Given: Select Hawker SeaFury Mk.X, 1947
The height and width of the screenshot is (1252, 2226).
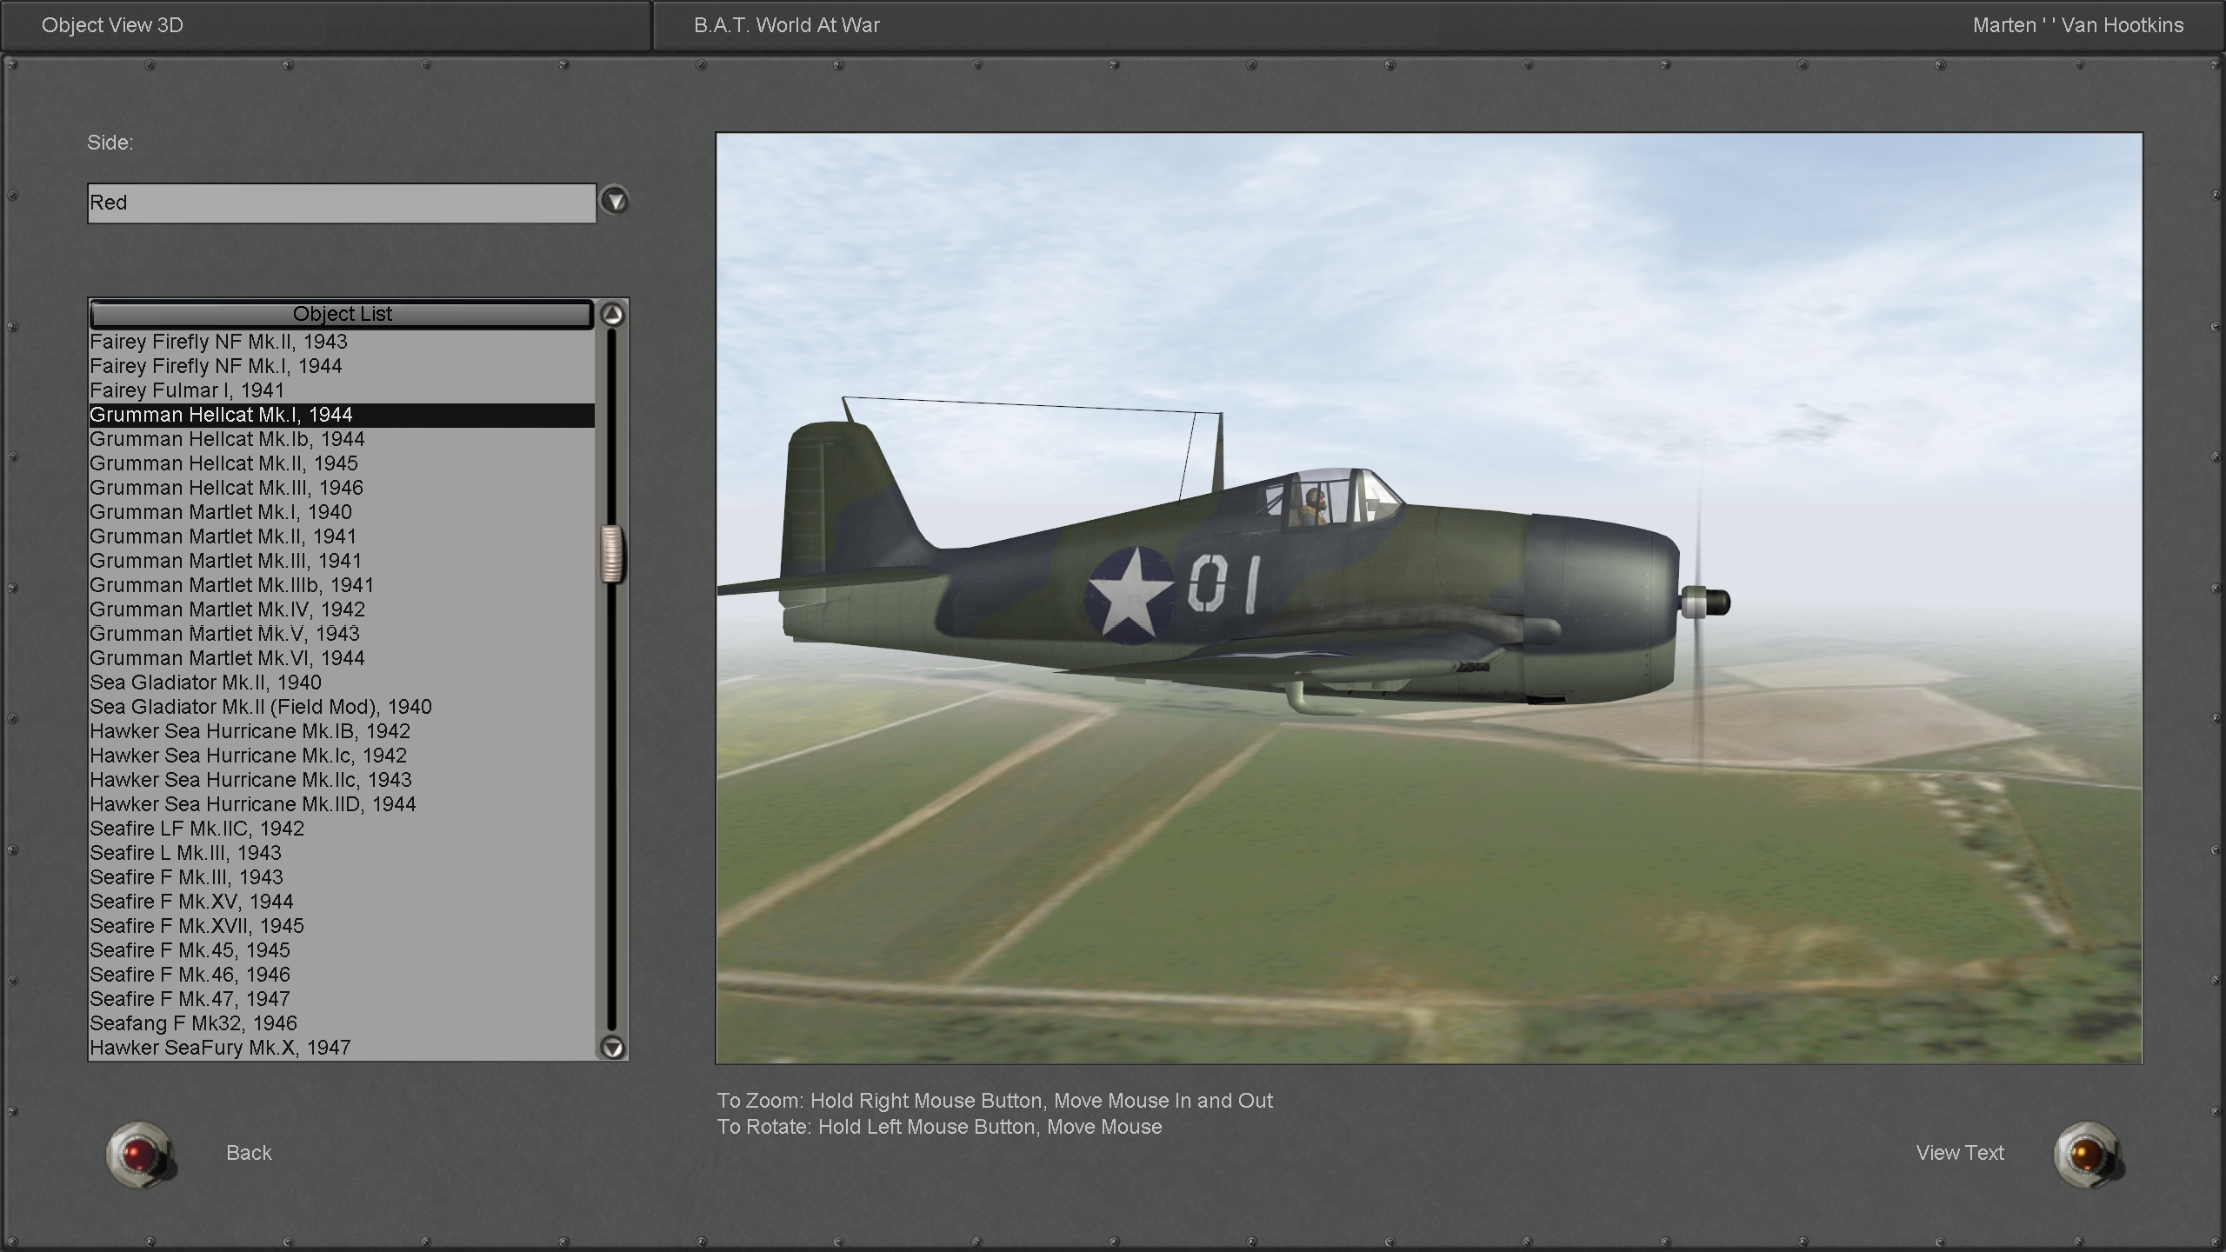Looking at the screenshot, I should [x=220, y=1048].
